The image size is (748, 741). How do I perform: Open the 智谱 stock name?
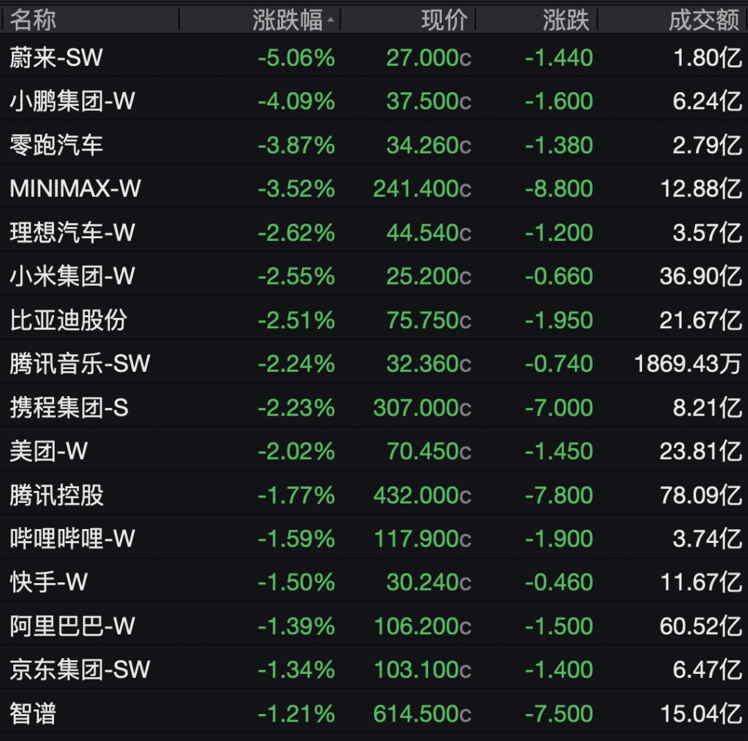pos(33,714)
